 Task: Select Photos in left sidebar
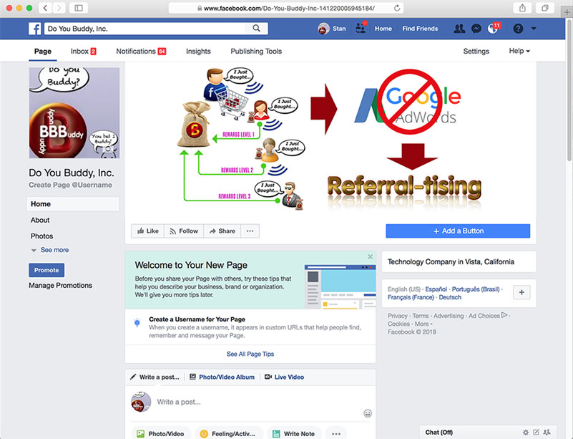41,236
